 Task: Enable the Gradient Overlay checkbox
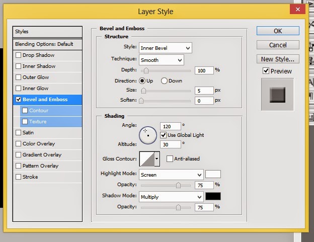click(x=18, y=155)
